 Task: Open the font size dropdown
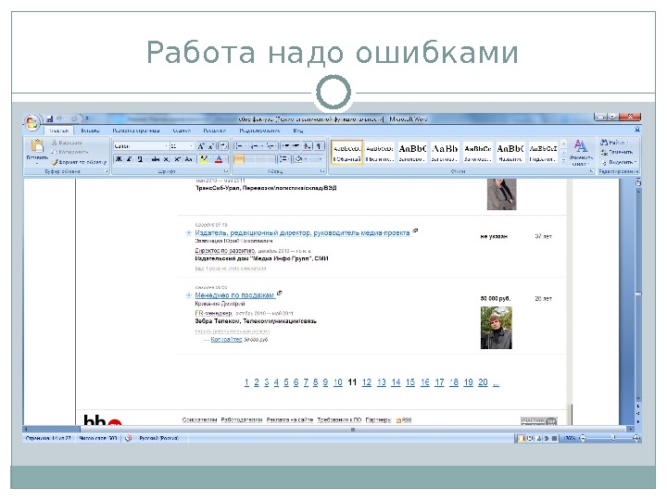coord(191,146)
